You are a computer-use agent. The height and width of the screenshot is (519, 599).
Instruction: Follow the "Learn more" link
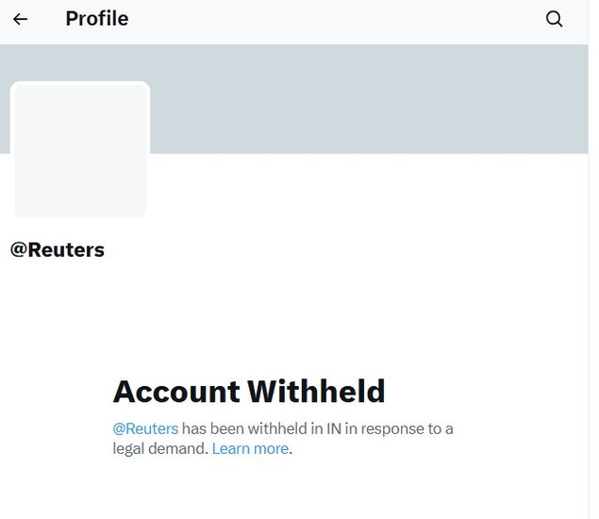[x=250, y=449]
